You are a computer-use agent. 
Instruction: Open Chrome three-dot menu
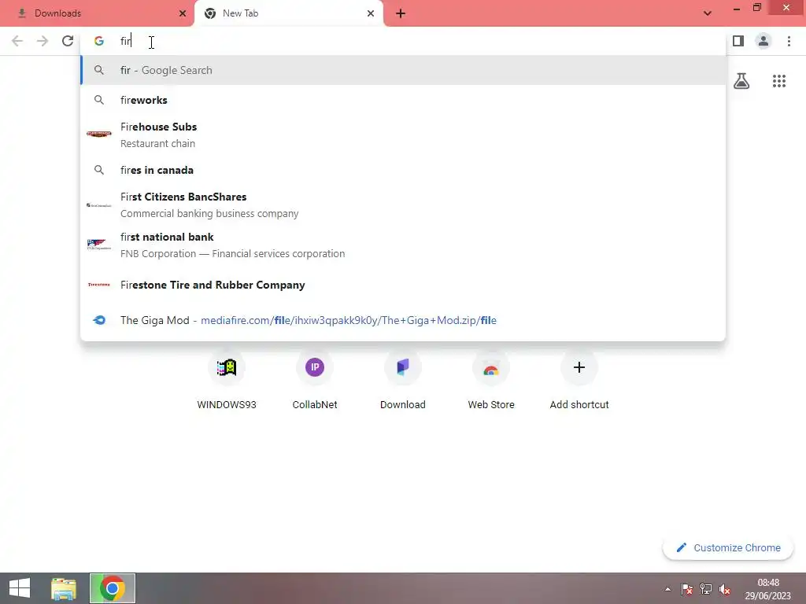pos(789,41)
